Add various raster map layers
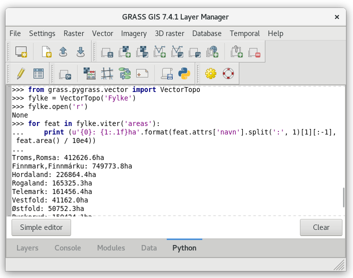 (142, 51)
